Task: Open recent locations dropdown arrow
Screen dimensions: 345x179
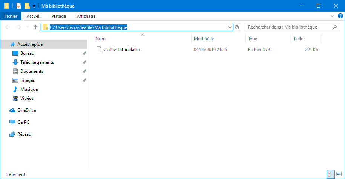Action: pos(28,27)
